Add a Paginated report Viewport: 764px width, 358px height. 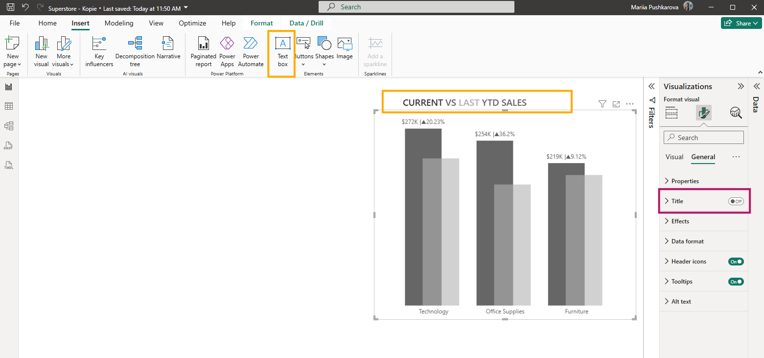[204, 51]
